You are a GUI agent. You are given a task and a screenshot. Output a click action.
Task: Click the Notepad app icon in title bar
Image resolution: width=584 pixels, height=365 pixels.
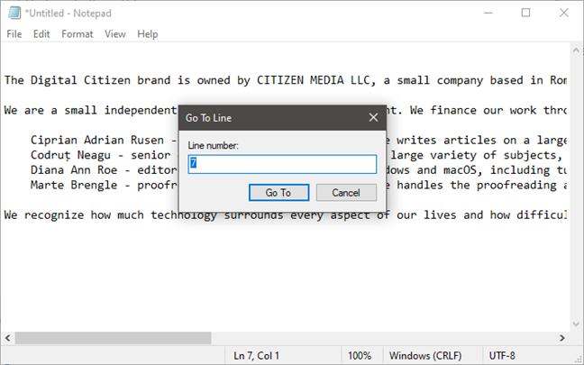pyautogui.click(x=14, y=13)
